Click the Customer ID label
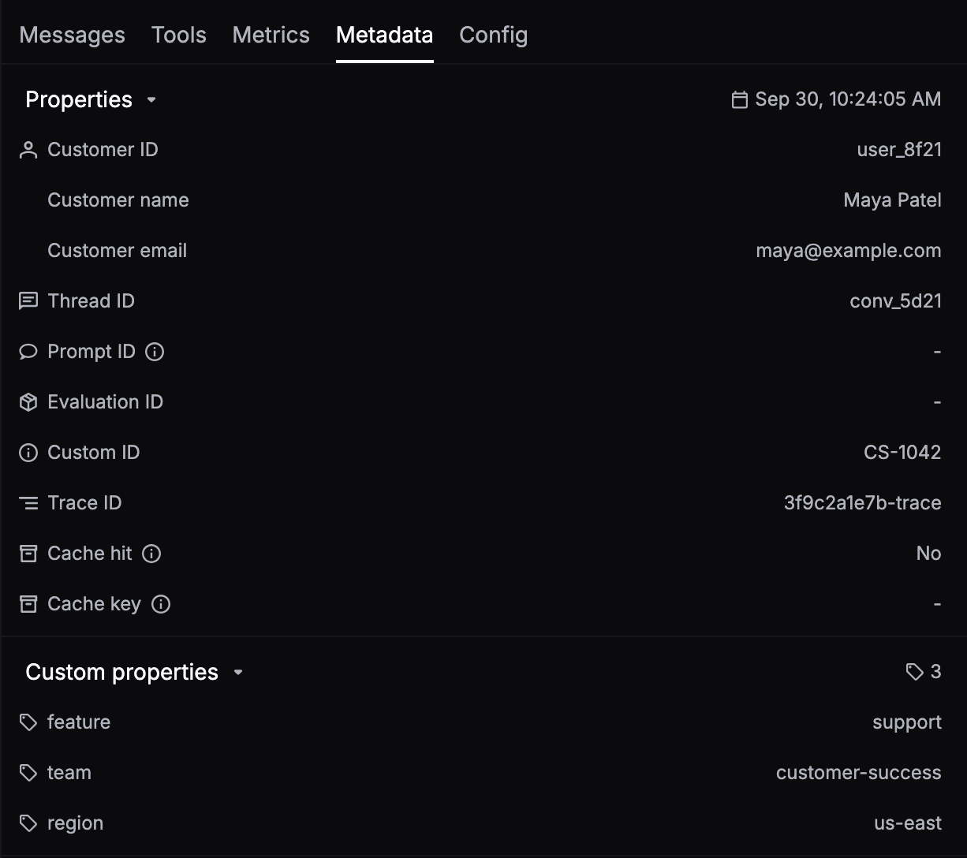The height and width of the screenshot is (858, 967). (x=103, y=150)
